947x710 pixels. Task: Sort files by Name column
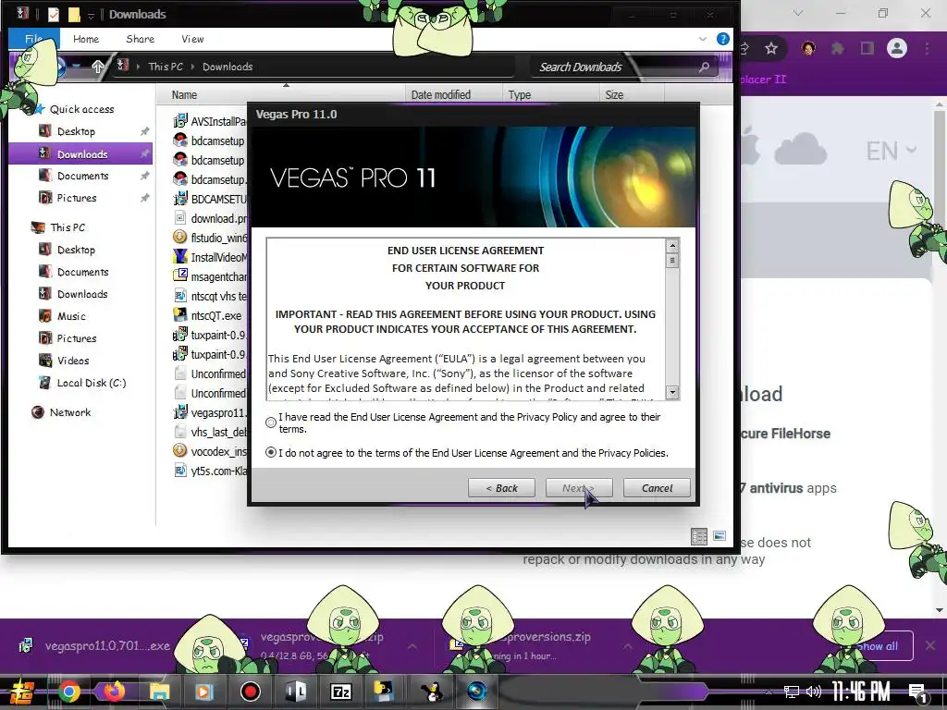point(184,95)
